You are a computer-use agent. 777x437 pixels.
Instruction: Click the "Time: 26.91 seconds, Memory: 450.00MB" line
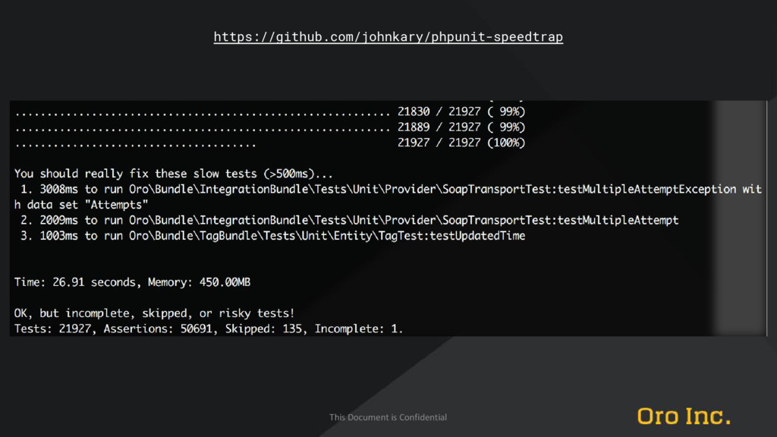click(x=132, y=282)
